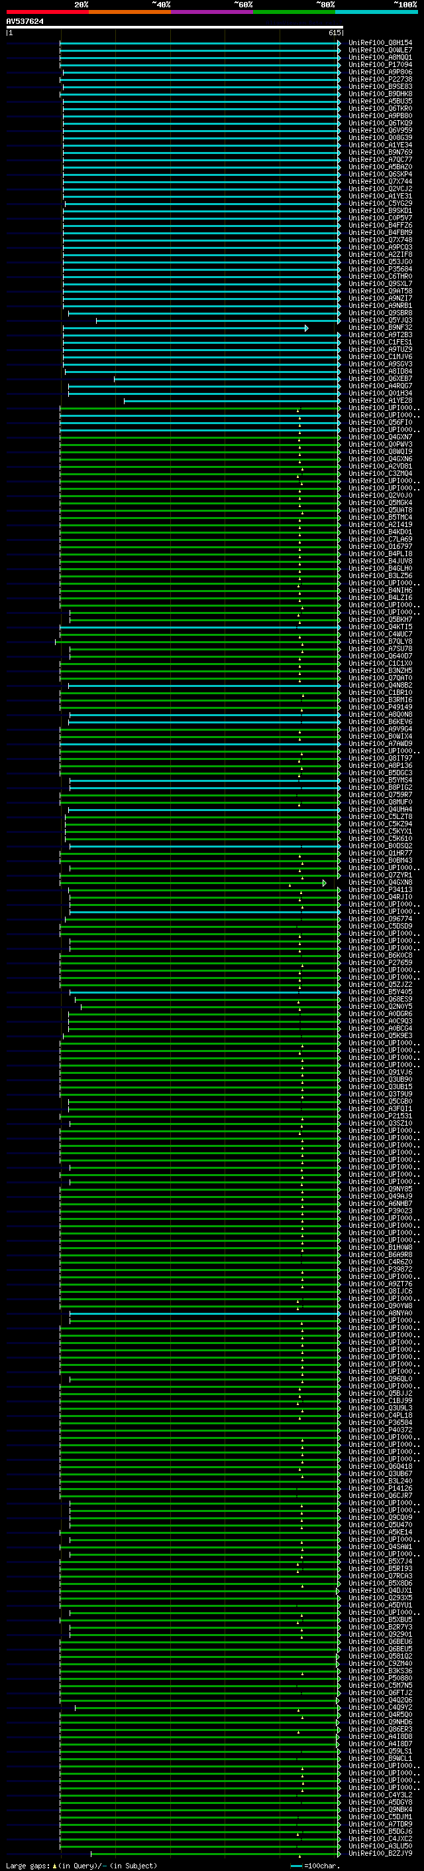Screen dimensions: 424x1871
Task: Select label UniRef100_B9SE83
Action: coord(380,86)
